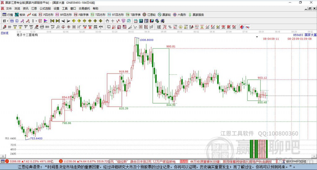
Task: Open the calendar date icon
Action: (136, 21)
